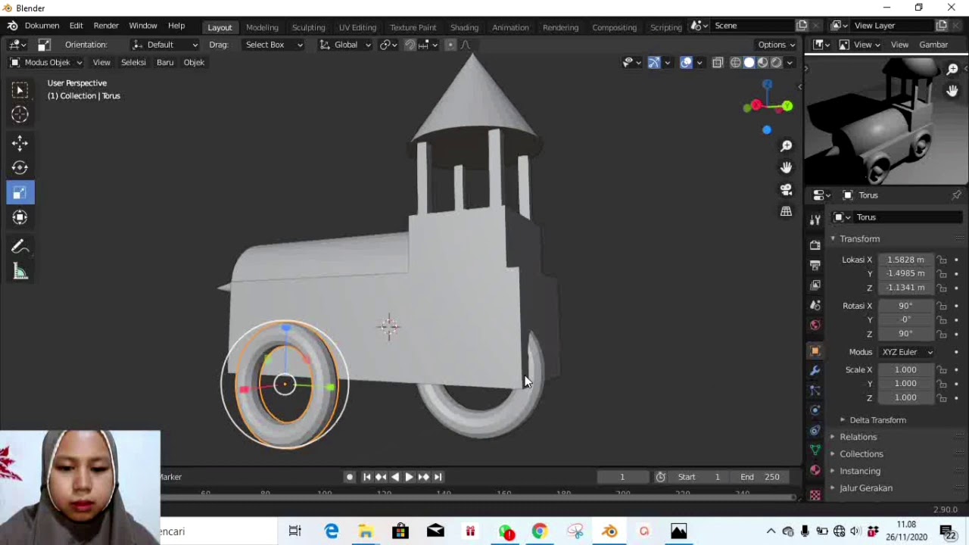Open the Modifiers wrench tab
Viewport: 969px width, 545px height.
point(815,371)
